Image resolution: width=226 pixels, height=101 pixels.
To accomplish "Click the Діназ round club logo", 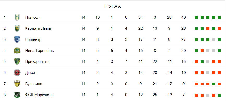I will point(17,73).
